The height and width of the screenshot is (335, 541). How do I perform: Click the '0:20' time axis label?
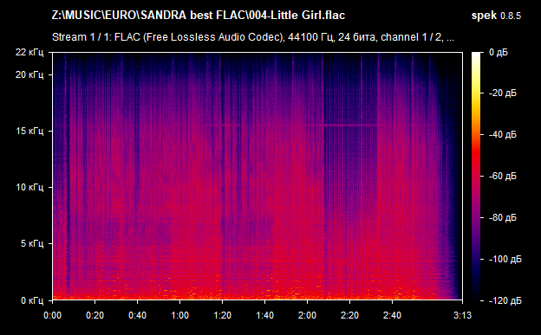[95, 315]
